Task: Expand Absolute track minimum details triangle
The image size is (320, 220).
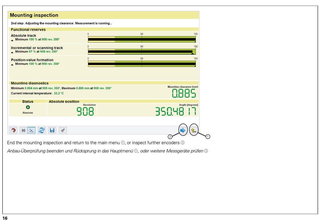Action: tap(12, 40)
